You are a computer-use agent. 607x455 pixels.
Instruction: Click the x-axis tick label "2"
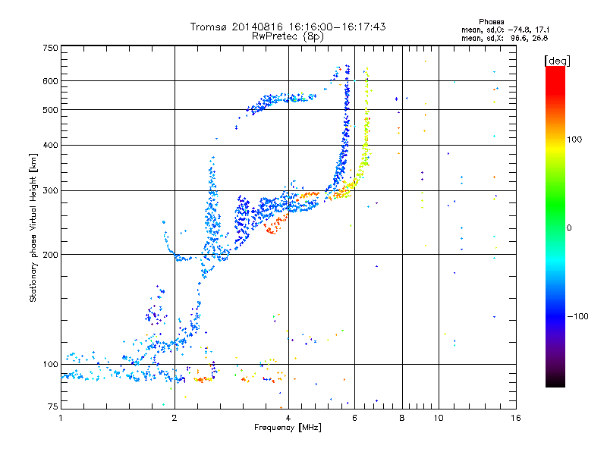[175, 418]
